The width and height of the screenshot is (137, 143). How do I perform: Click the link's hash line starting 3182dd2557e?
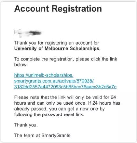coord(65,87)
